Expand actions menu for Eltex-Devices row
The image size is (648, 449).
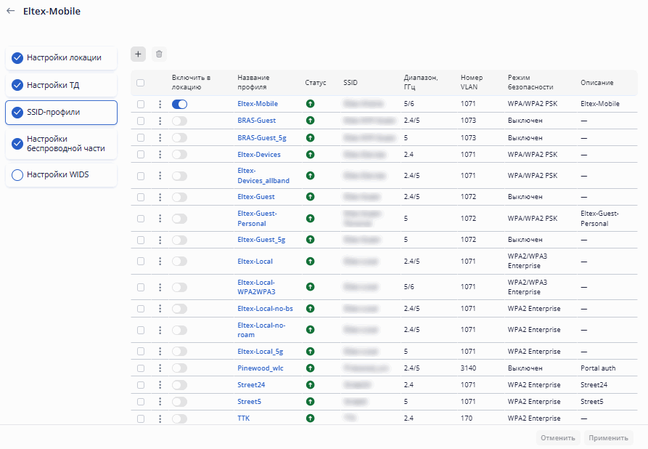[160, 155]
